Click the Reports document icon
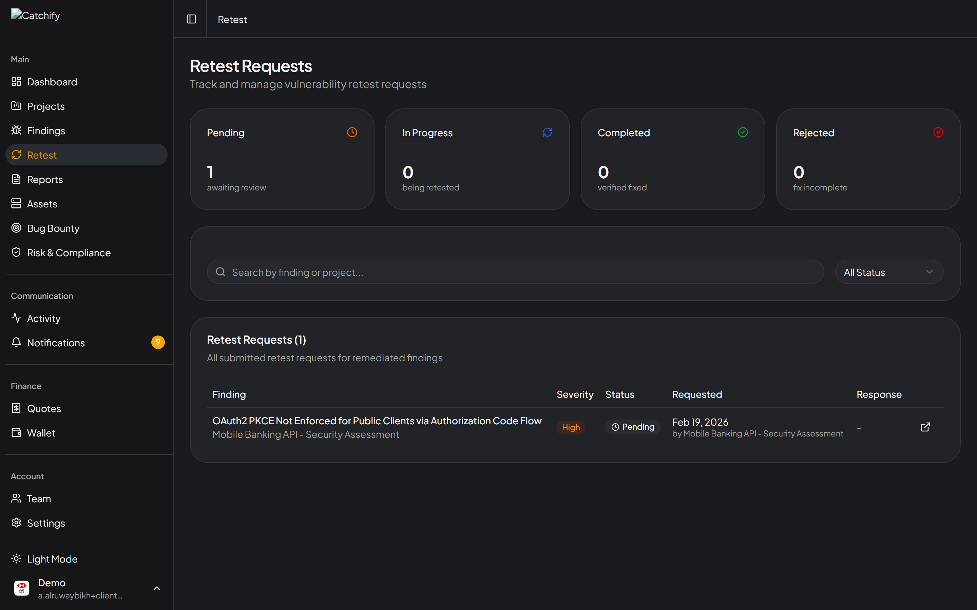 (x=17, y=179)
